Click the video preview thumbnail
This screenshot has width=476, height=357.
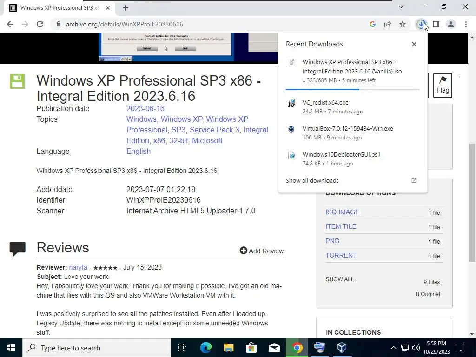166,47
